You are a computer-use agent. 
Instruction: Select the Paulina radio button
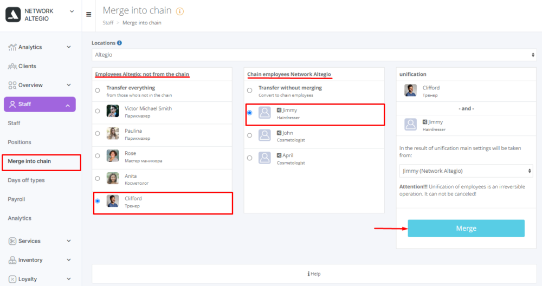(x=98, y=133)
